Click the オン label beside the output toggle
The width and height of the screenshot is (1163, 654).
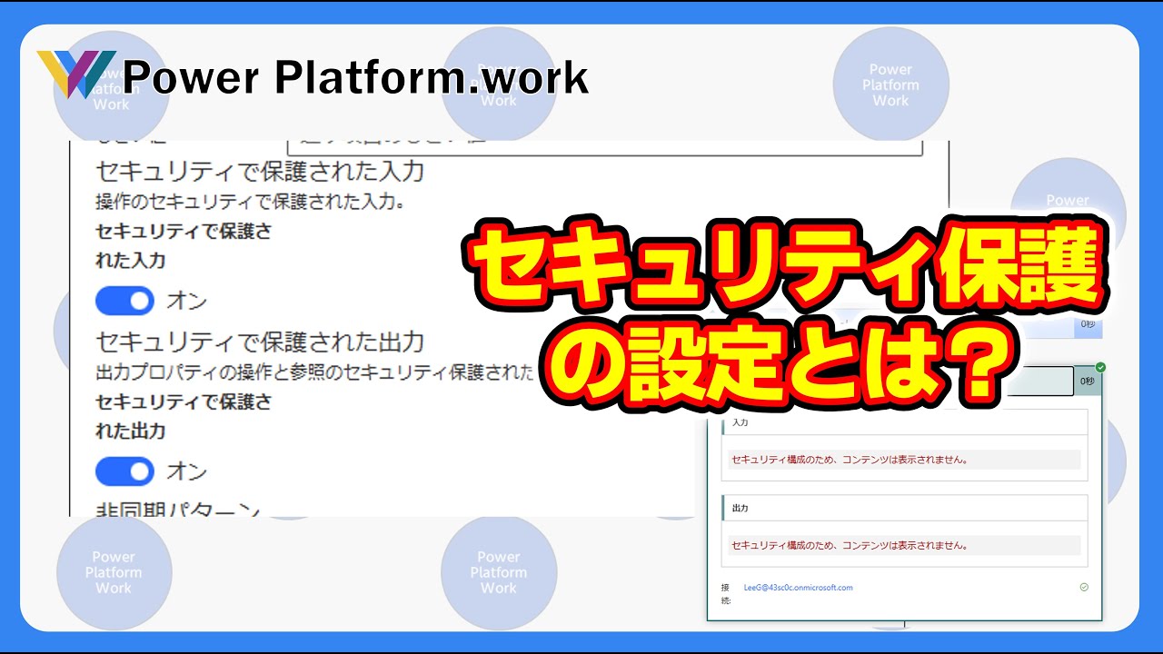187,471
